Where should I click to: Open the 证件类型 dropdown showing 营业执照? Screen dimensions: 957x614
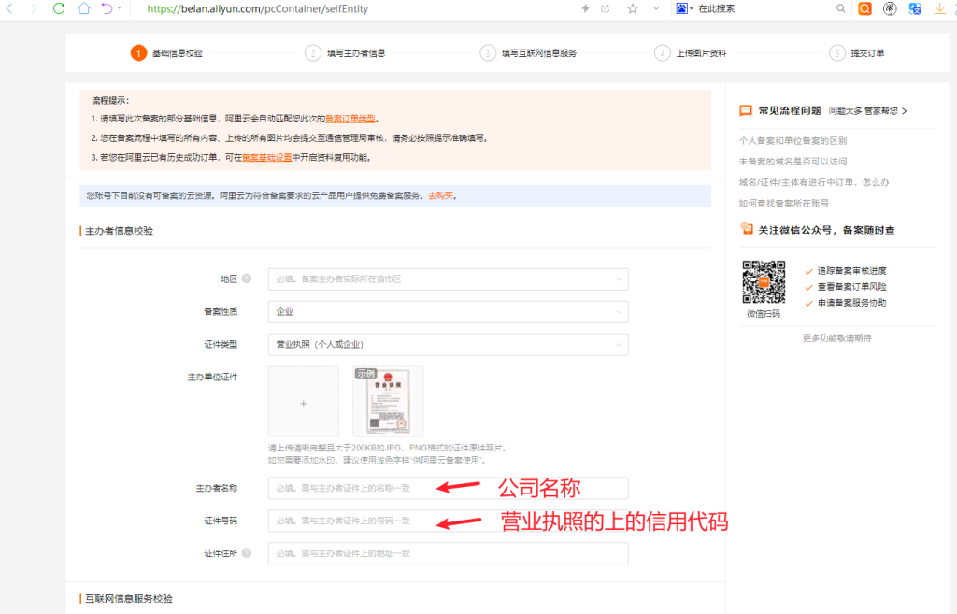tap(448, 345)
